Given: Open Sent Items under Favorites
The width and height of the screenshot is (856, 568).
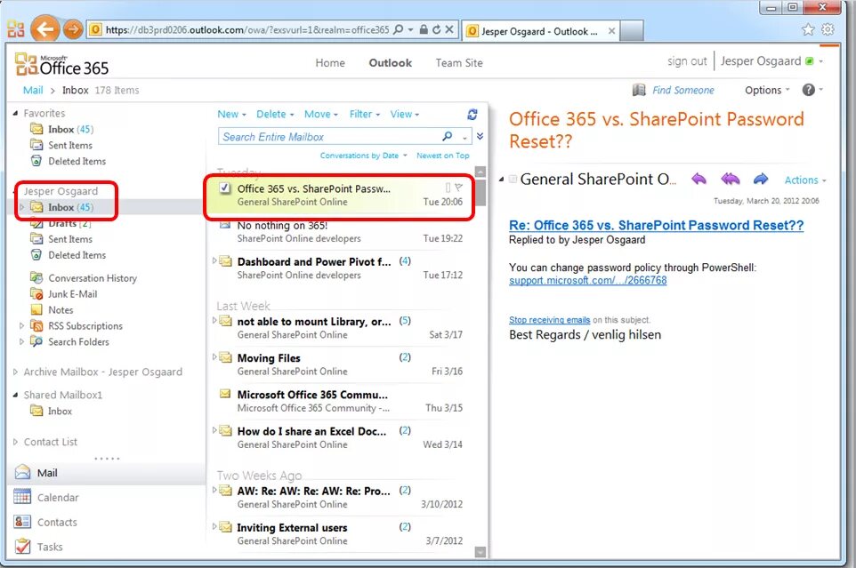Looking at the screenshot, I should (x=70, y=146).
